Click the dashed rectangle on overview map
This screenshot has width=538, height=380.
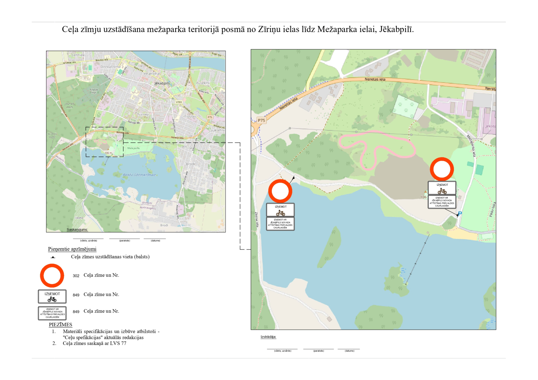point(104,142)
